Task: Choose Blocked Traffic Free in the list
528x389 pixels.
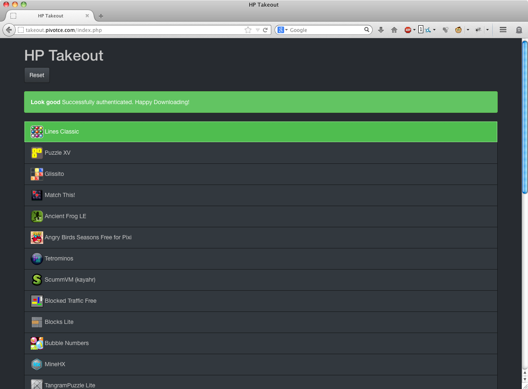Action: click(x=261, y=301)
